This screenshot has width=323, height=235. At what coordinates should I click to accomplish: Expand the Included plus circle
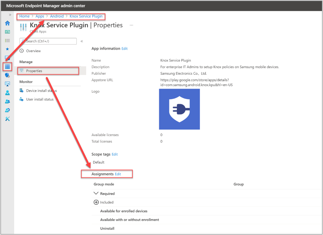pos(96,202)
